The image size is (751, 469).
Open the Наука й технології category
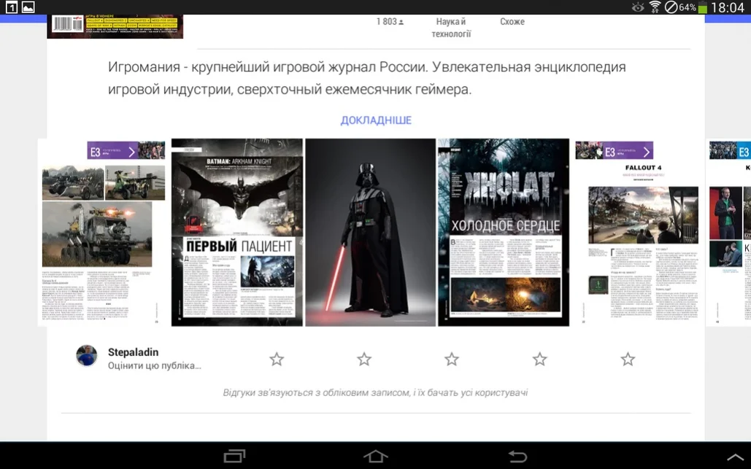pyautogui.click(x=451, y=28)
